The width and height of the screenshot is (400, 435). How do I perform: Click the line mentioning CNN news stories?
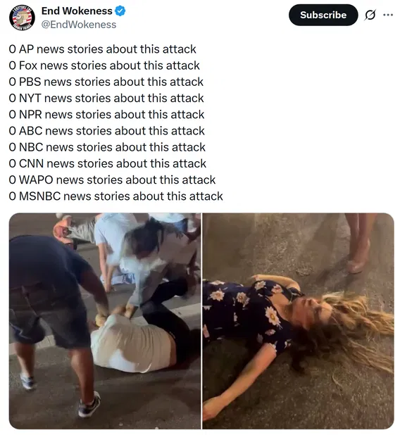tap(108, 164)
